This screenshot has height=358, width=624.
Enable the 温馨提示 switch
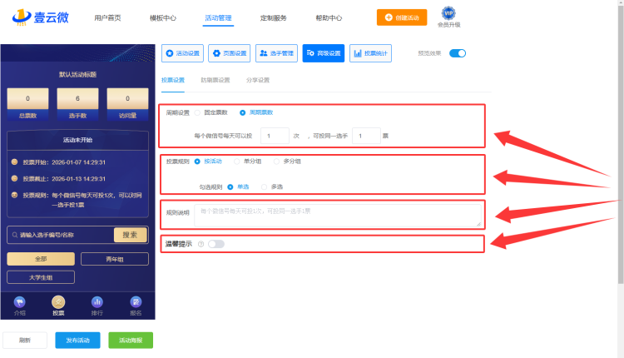[216, 244]
